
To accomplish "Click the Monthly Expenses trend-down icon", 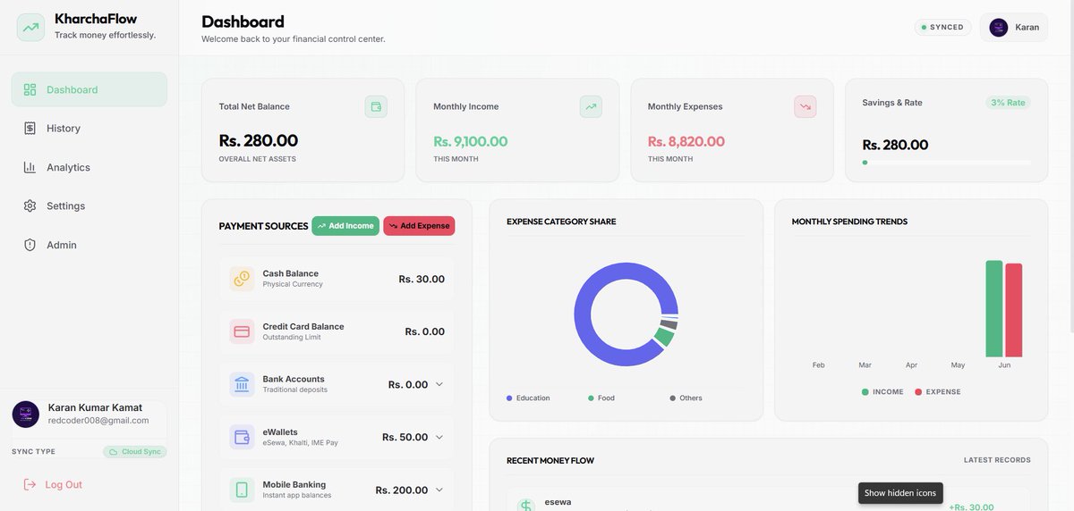I will click(805, 106).
